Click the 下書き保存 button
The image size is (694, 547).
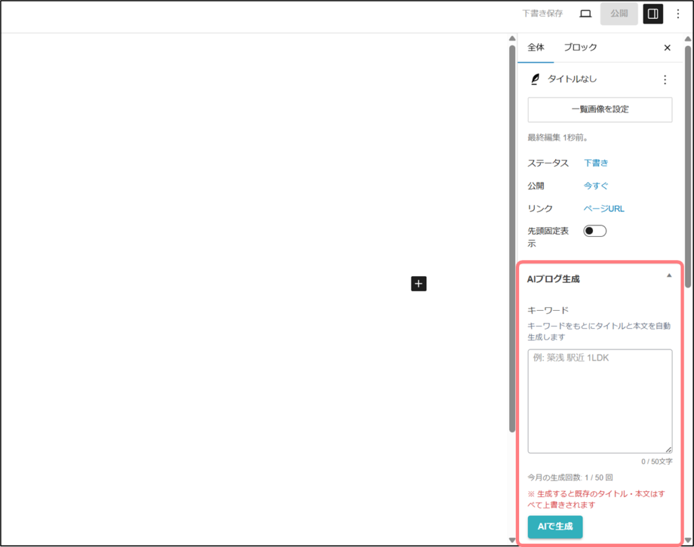[x=542, y=14]
